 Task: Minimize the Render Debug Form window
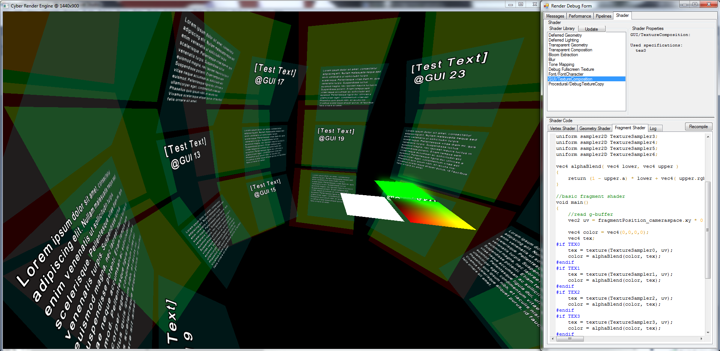684,4
